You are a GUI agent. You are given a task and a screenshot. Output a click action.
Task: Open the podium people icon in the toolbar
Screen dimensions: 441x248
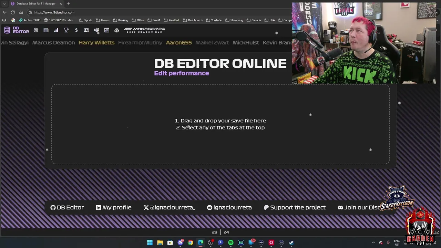[x=116, y=30]
